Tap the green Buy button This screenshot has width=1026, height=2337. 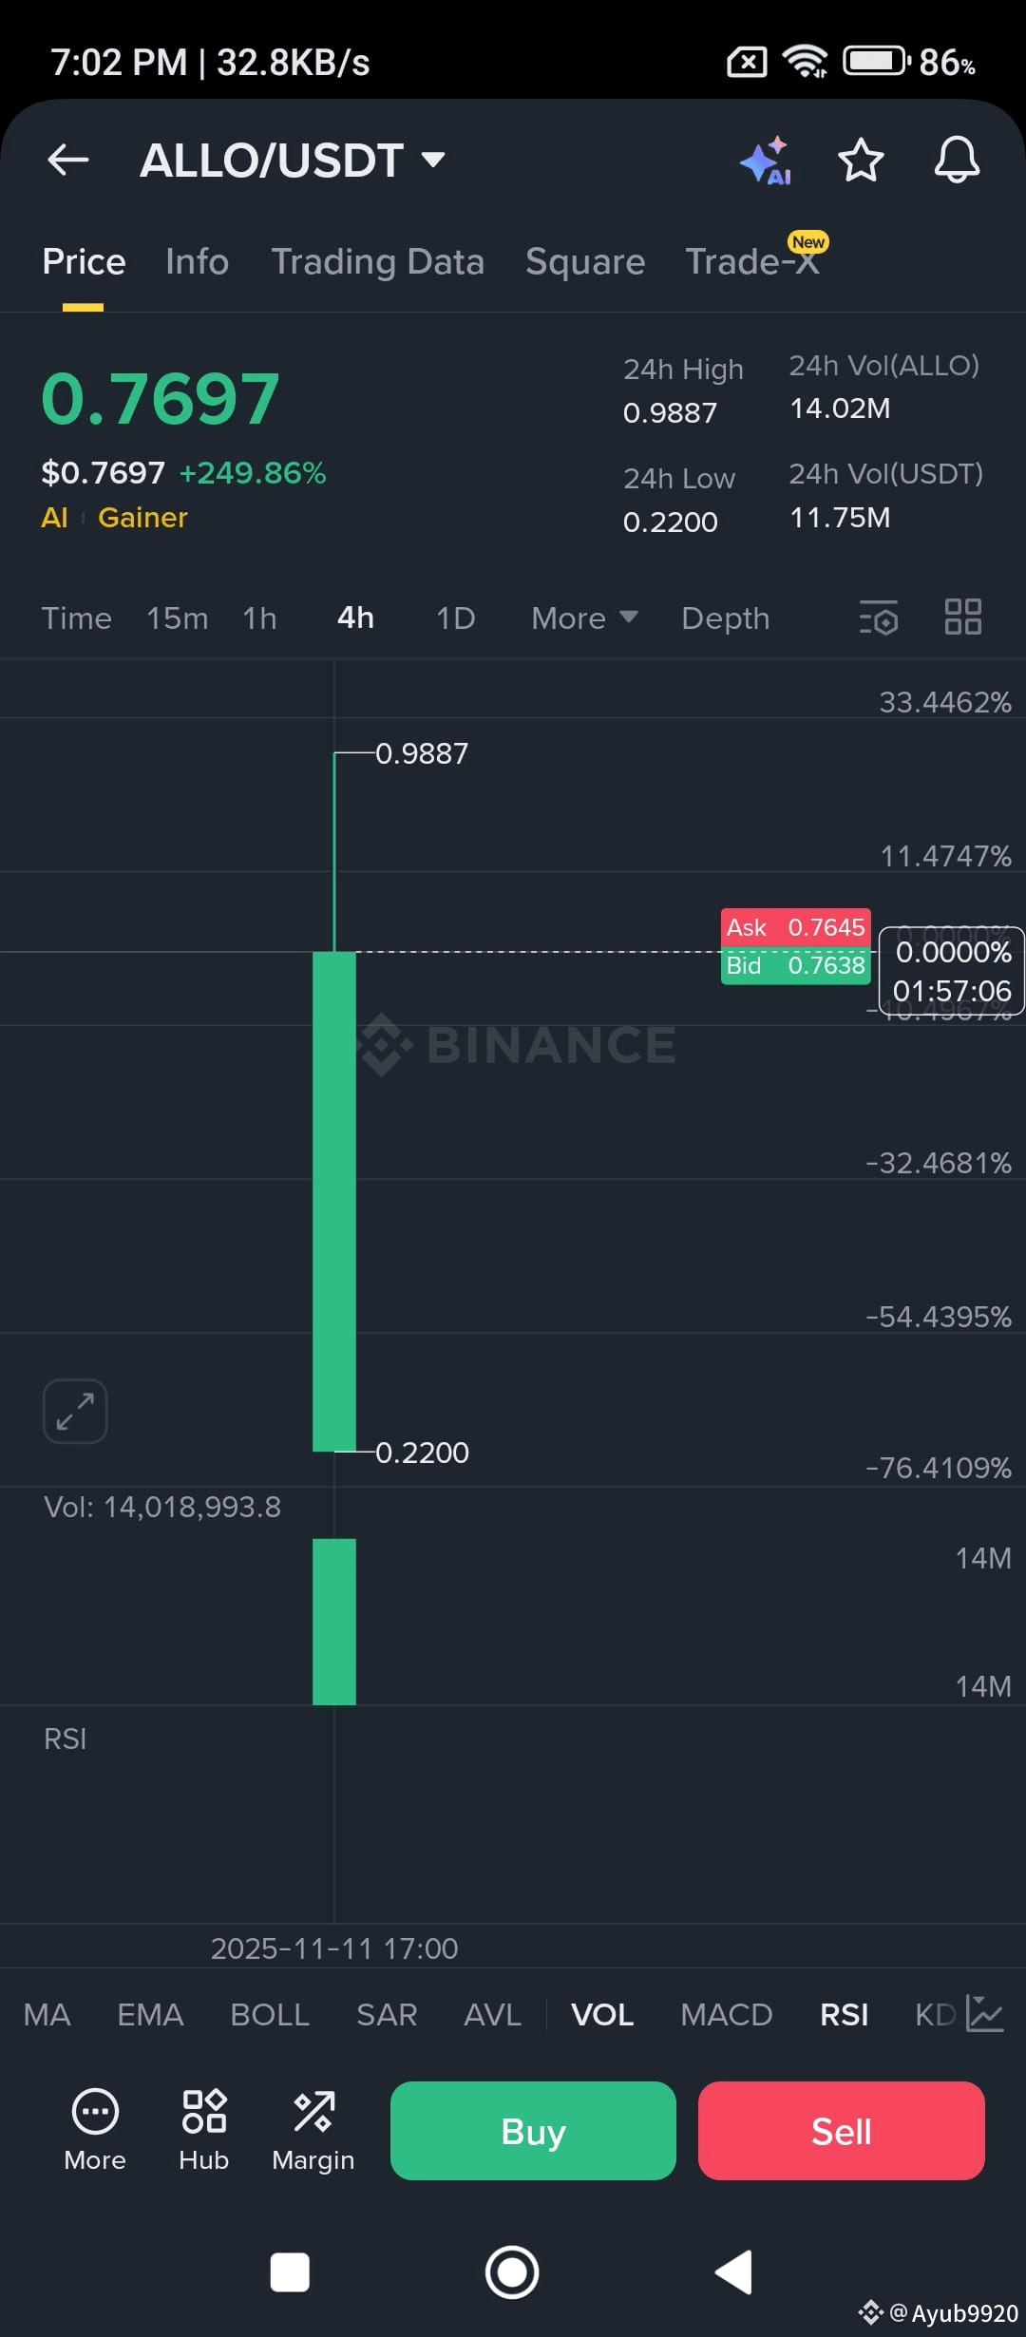point(533,2131)
